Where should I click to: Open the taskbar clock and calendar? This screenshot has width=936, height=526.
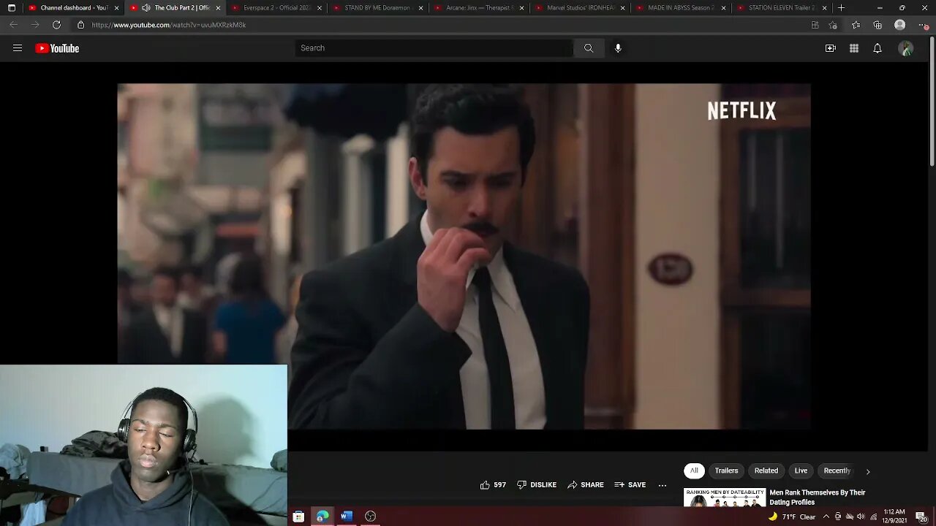pos(896,517)
